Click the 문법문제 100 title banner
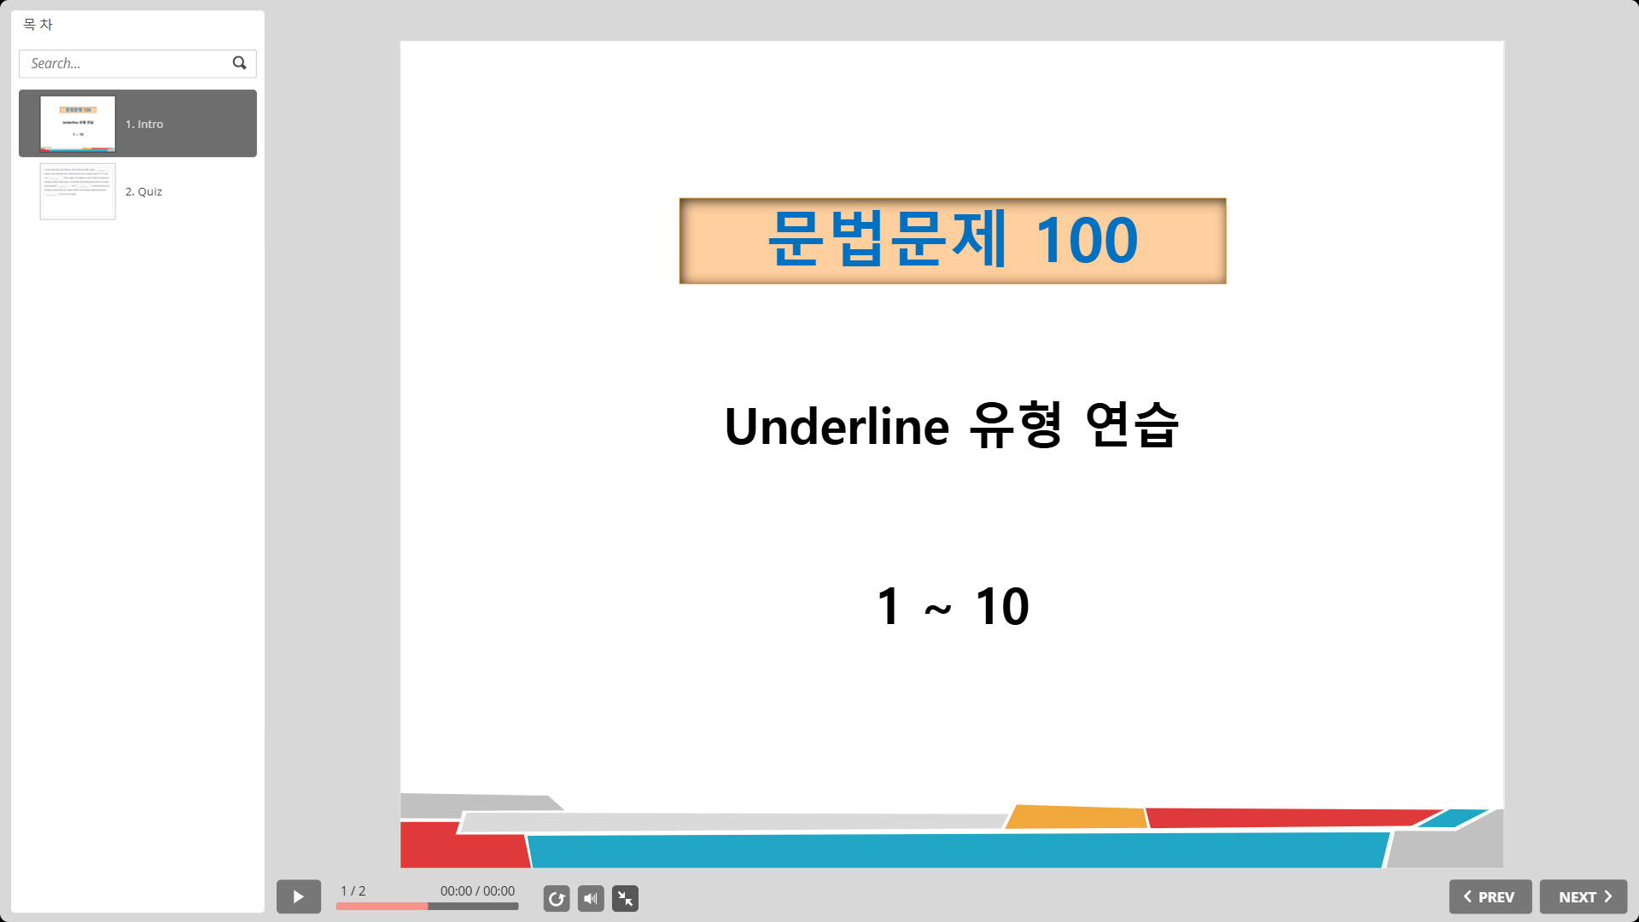The width and height of the screenshot is (1639, 922). (x=952, y=241)
